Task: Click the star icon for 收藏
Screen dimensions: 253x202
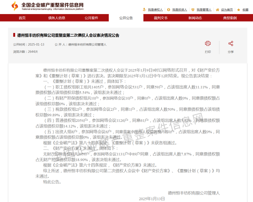Action: tap(239, 10)
